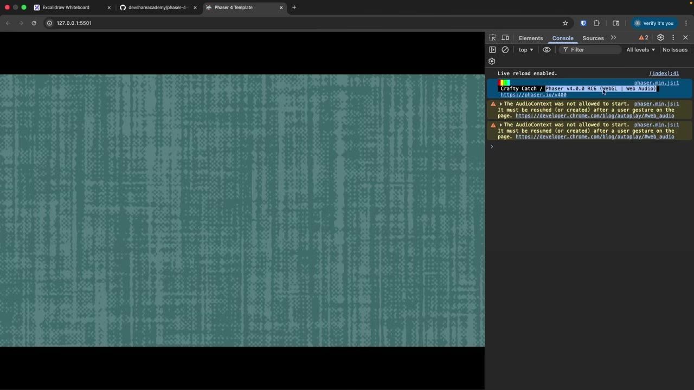Clear the console with the block icon

click(505, 50)
